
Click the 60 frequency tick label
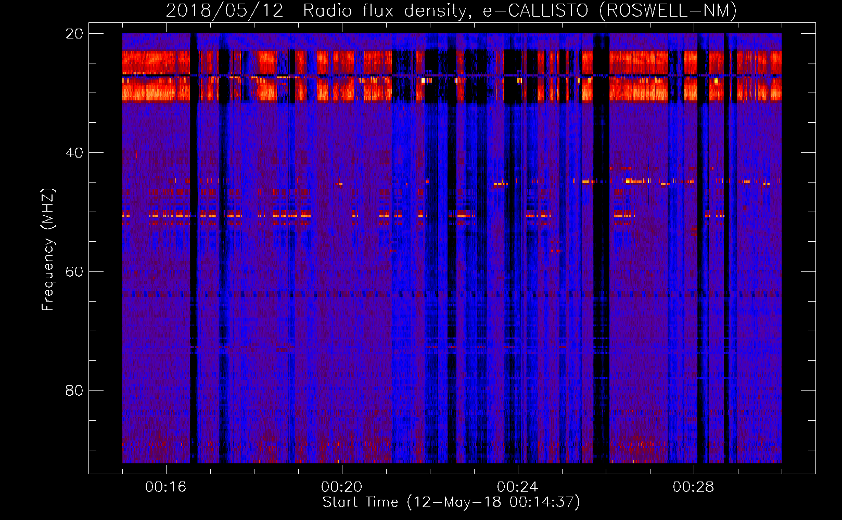(x=74, y=272)
